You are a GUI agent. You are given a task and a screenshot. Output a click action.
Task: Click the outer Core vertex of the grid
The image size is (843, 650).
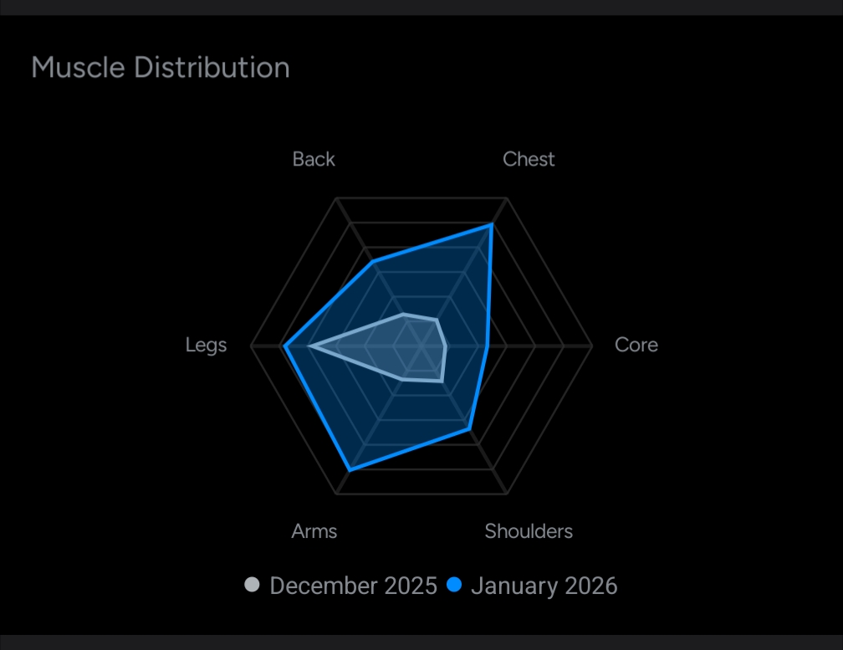point(591,345)
